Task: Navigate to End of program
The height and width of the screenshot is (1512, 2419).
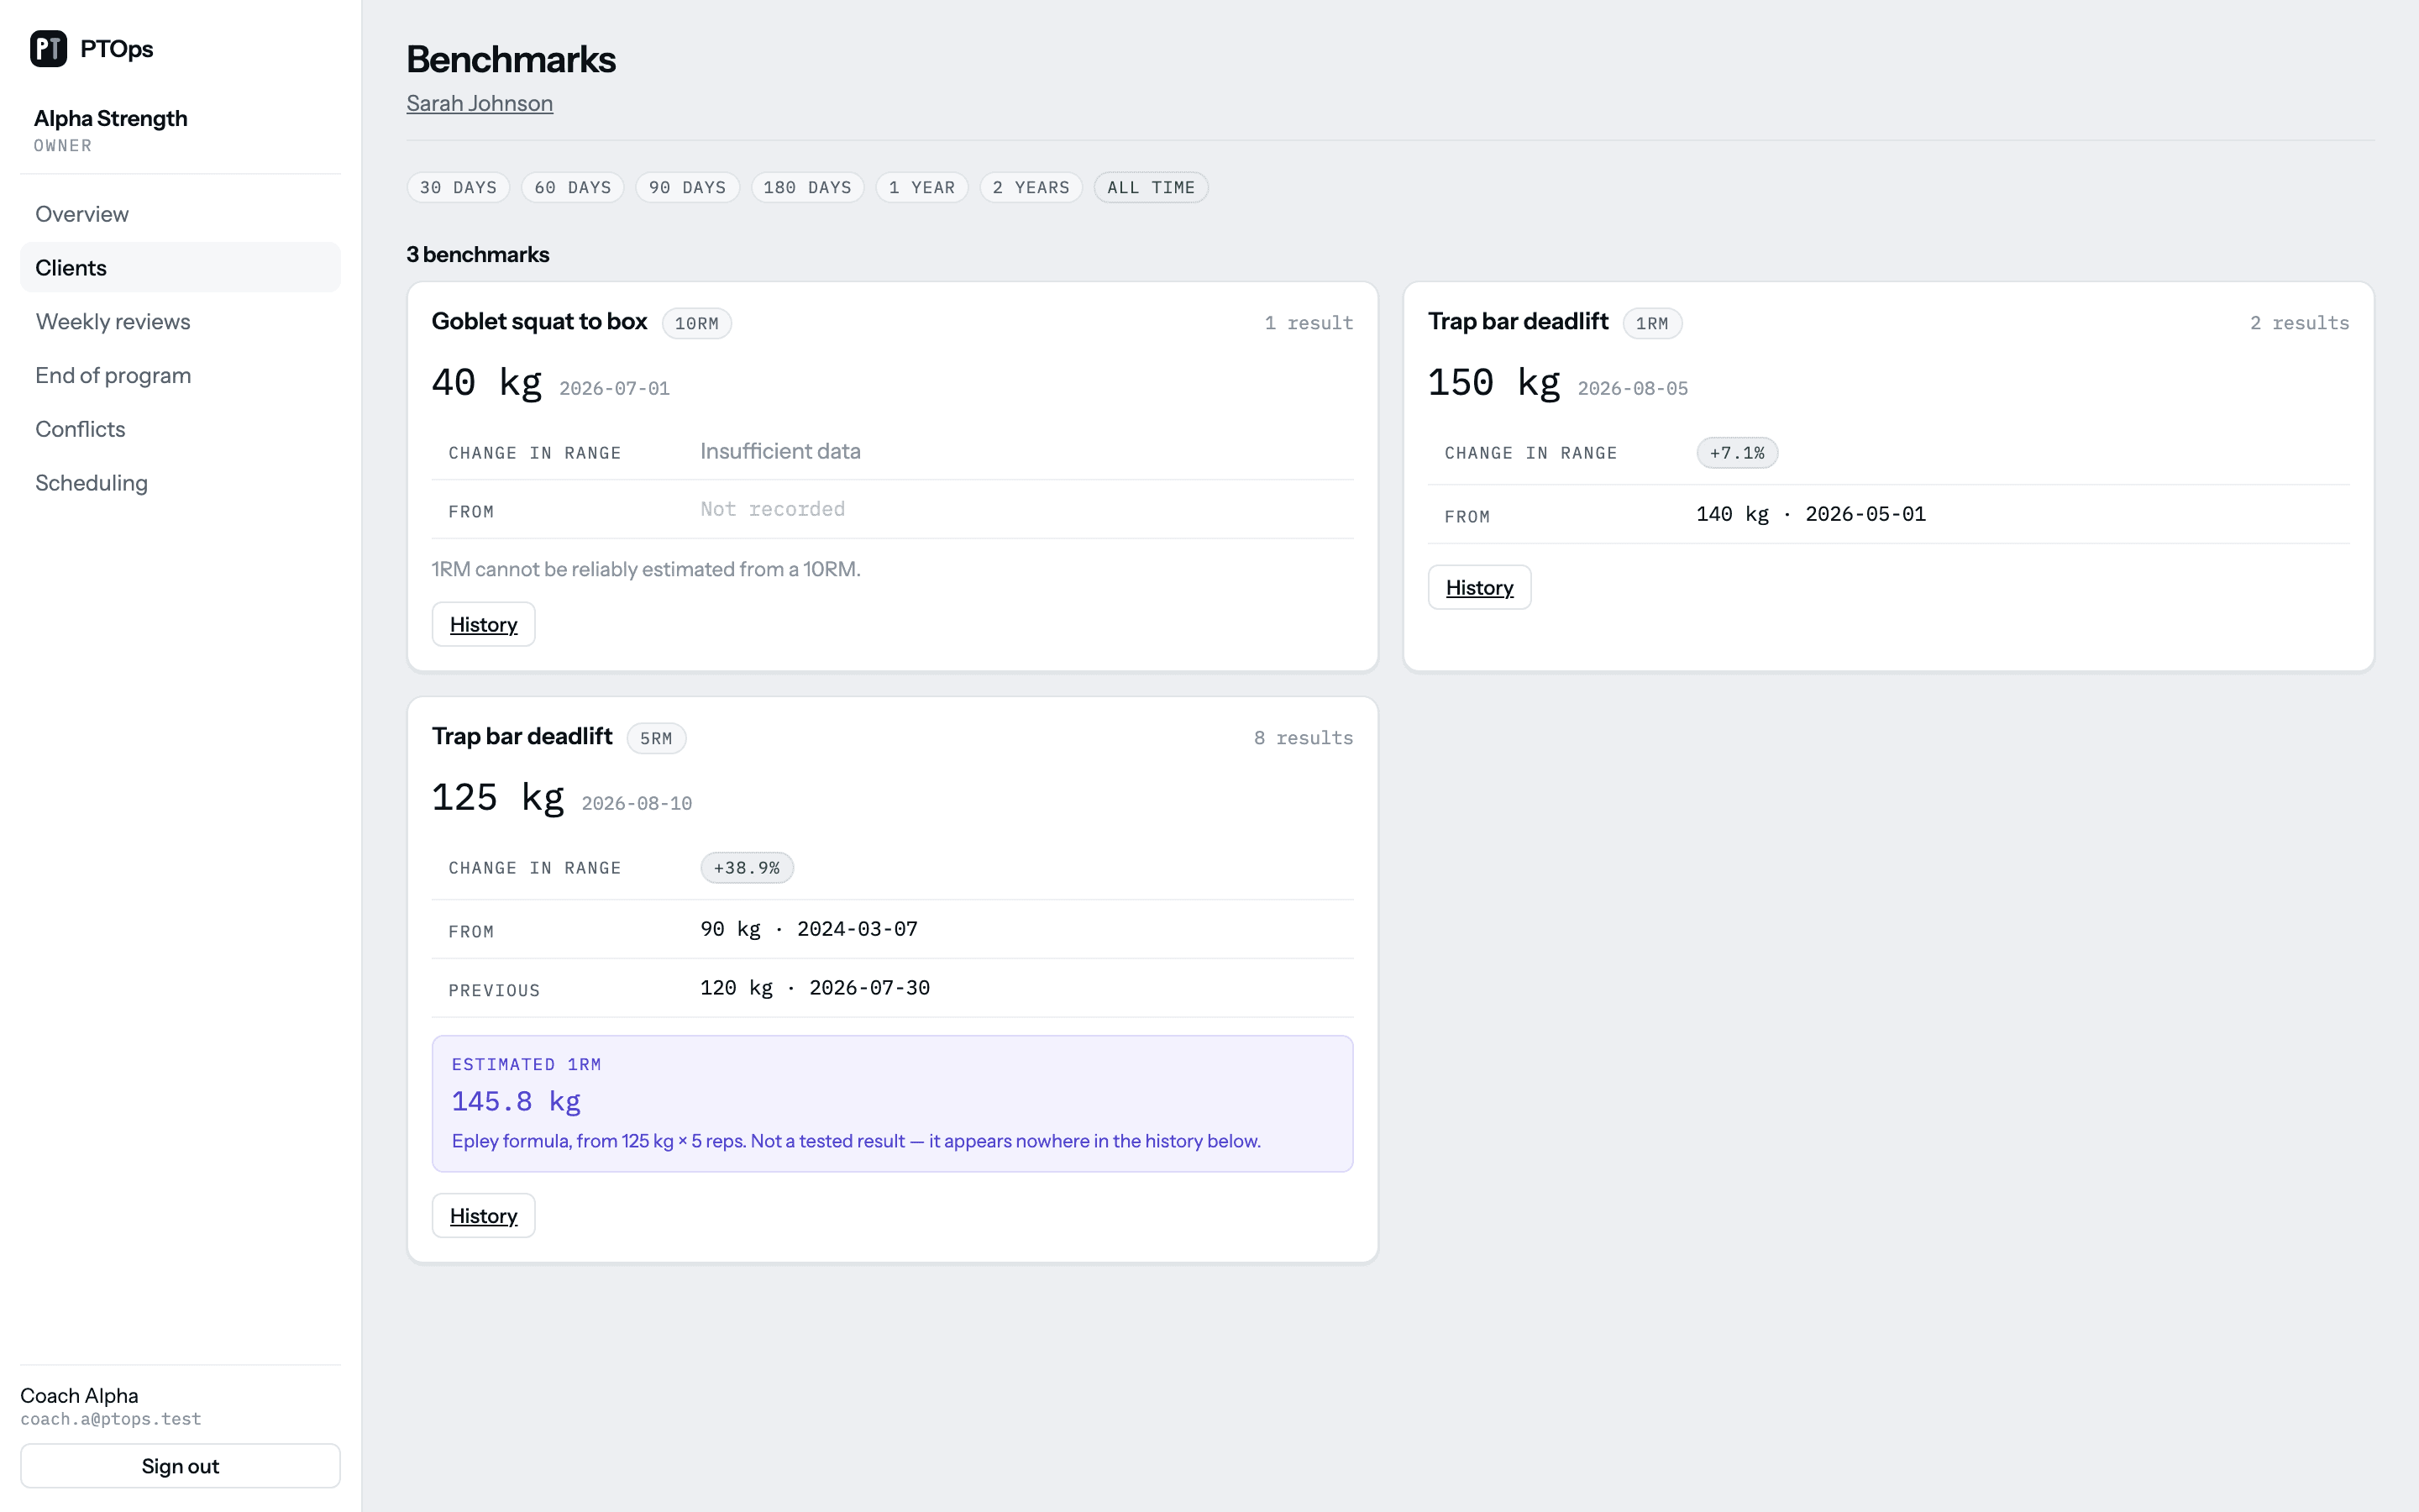Action: point(180,375)
